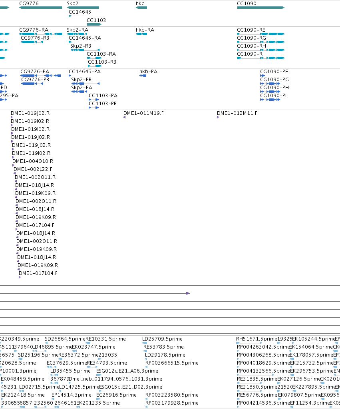Open protein CG1103-PB
Screen dimensions: 340x409
(x=103, y=104)
